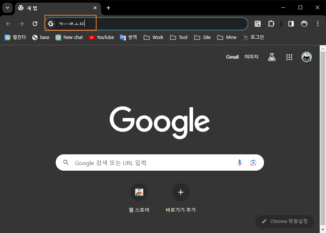Viewport: 326px width, 233px height.
Task: Open the YouTube bookmark
Action: 101,37
